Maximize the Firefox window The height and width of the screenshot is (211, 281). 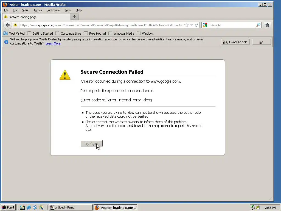pos(265,5)
